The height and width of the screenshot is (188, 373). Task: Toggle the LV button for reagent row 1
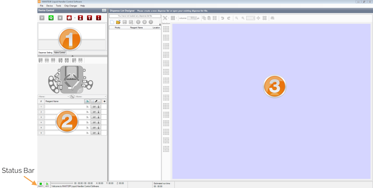pos(94,107)
